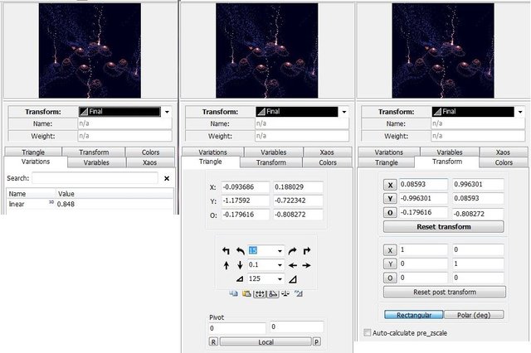The image size is (531, 353).
Task: Click Y button in post transform section
Action: click(x=390, y=264)
